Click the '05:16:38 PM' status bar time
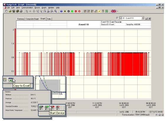Screen dimensions: 168x121 (x=140, y=112)
